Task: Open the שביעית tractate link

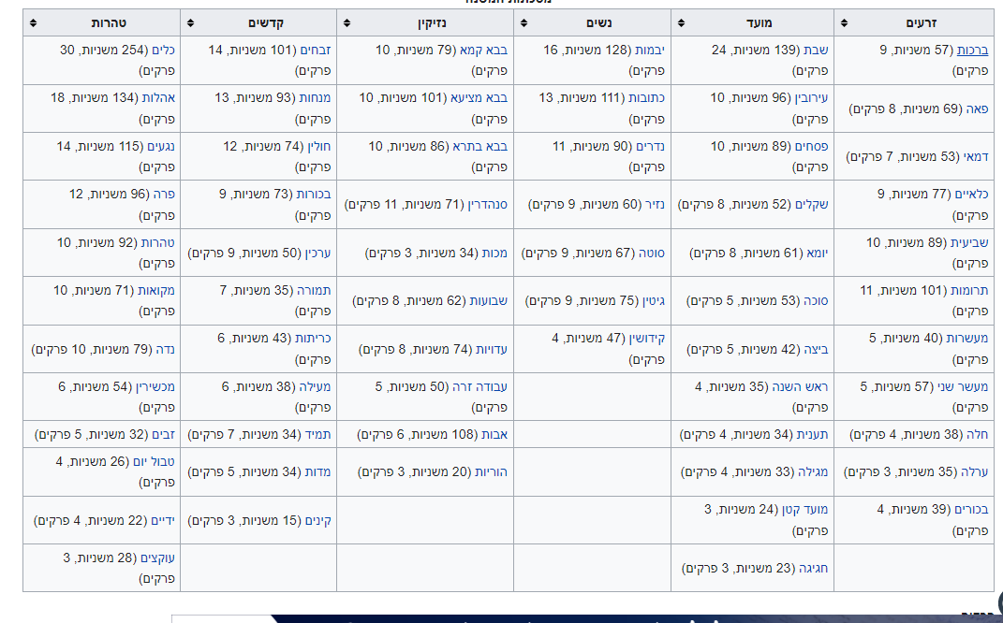Action: coord(969,242)
